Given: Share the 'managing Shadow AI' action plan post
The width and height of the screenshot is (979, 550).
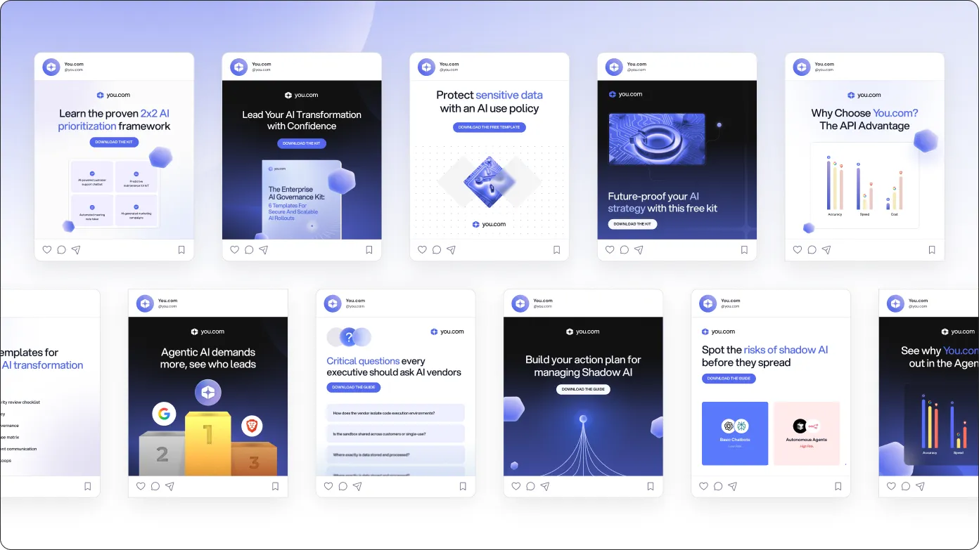Looking at the screenshot, I should tap(545, 486).
